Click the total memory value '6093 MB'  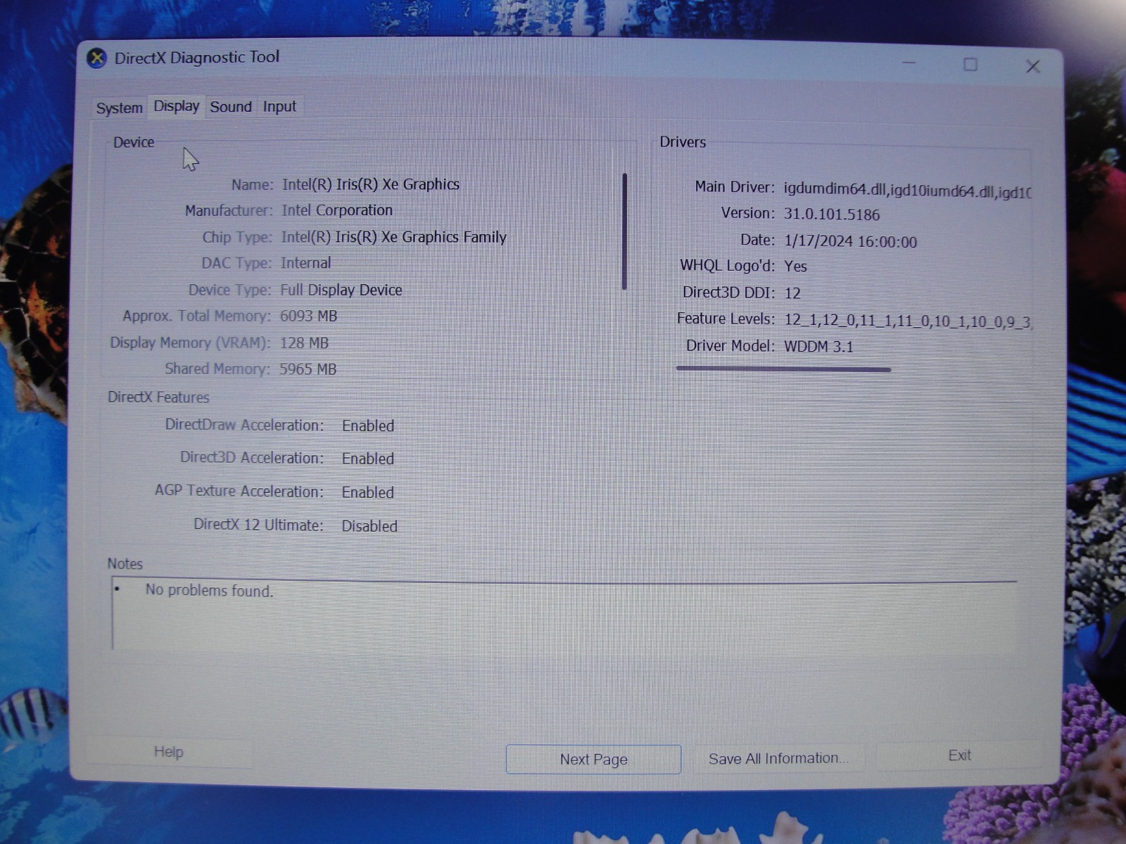(308, 316)
